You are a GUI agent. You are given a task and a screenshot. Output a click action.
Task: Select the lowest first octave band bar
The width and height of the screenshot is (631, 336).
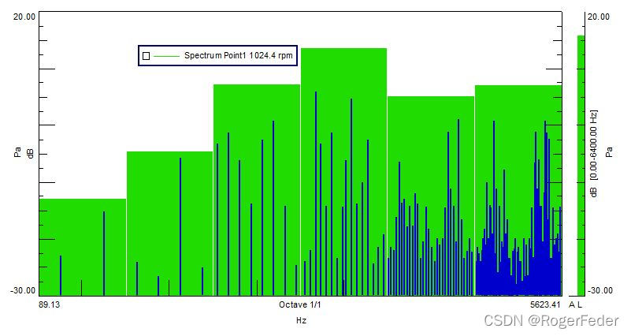point(83,247)
